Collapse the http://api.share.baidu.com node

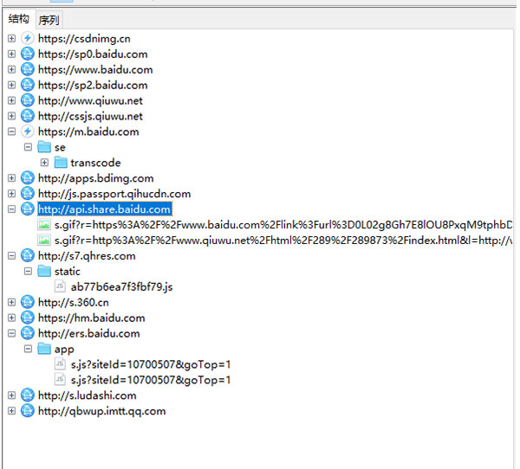[x=11, y=209]
